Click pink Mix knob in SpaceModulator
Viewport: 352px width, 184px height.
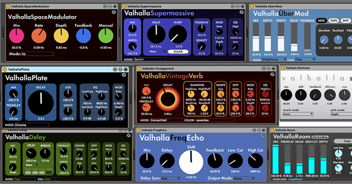pyautogui.click(x=16, y=36)
